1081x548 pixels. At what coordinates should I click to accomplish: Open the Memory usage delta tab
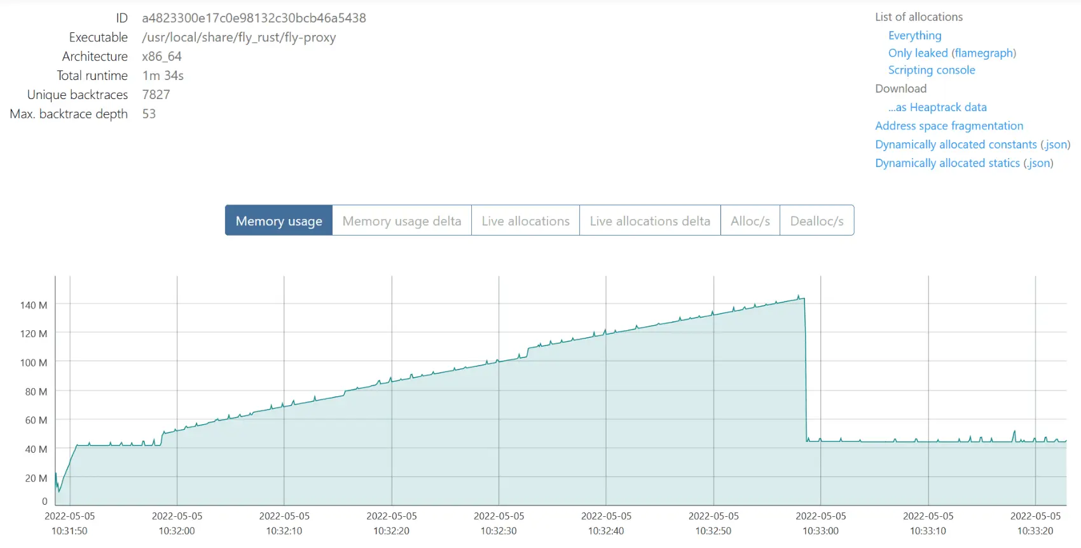tap(401, 220)
